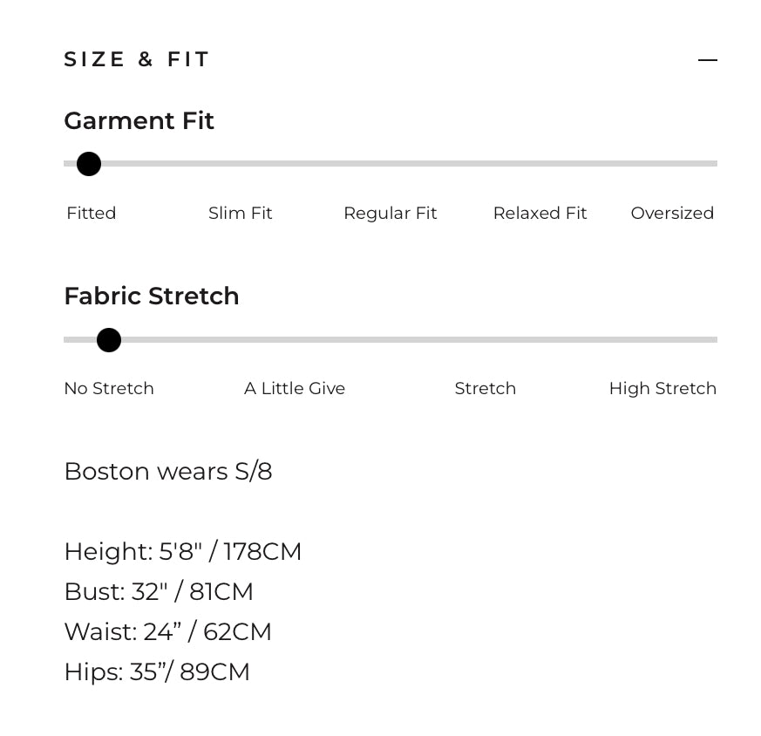This screenshot has height=736, width=761.
Task: Select the Slim Fit label
Action: (x=241, y=213)
